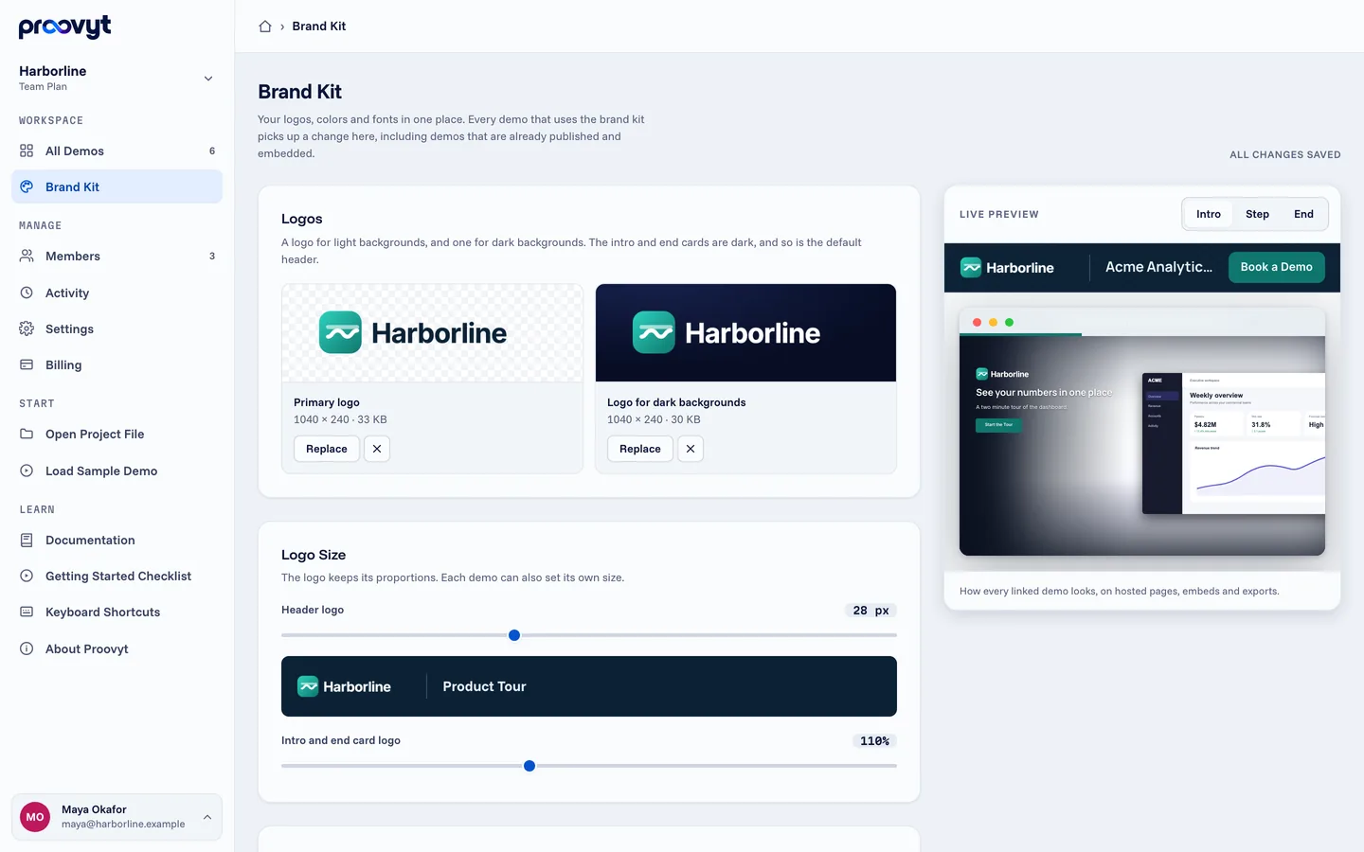Image resolution: width=1364 pixels, height=852 pixels.
Task: Click the All Demos grid icon
Action: click(27, 151)
